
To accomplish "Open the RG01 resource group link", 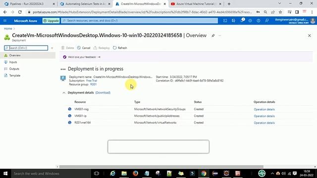I will click(93, 85).
